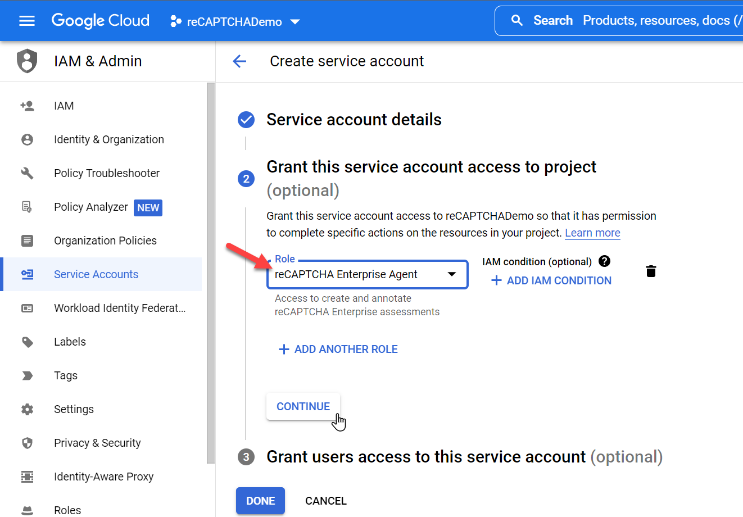
Task: Click the Roles hat icon
Action: click(x=27, y=510)
